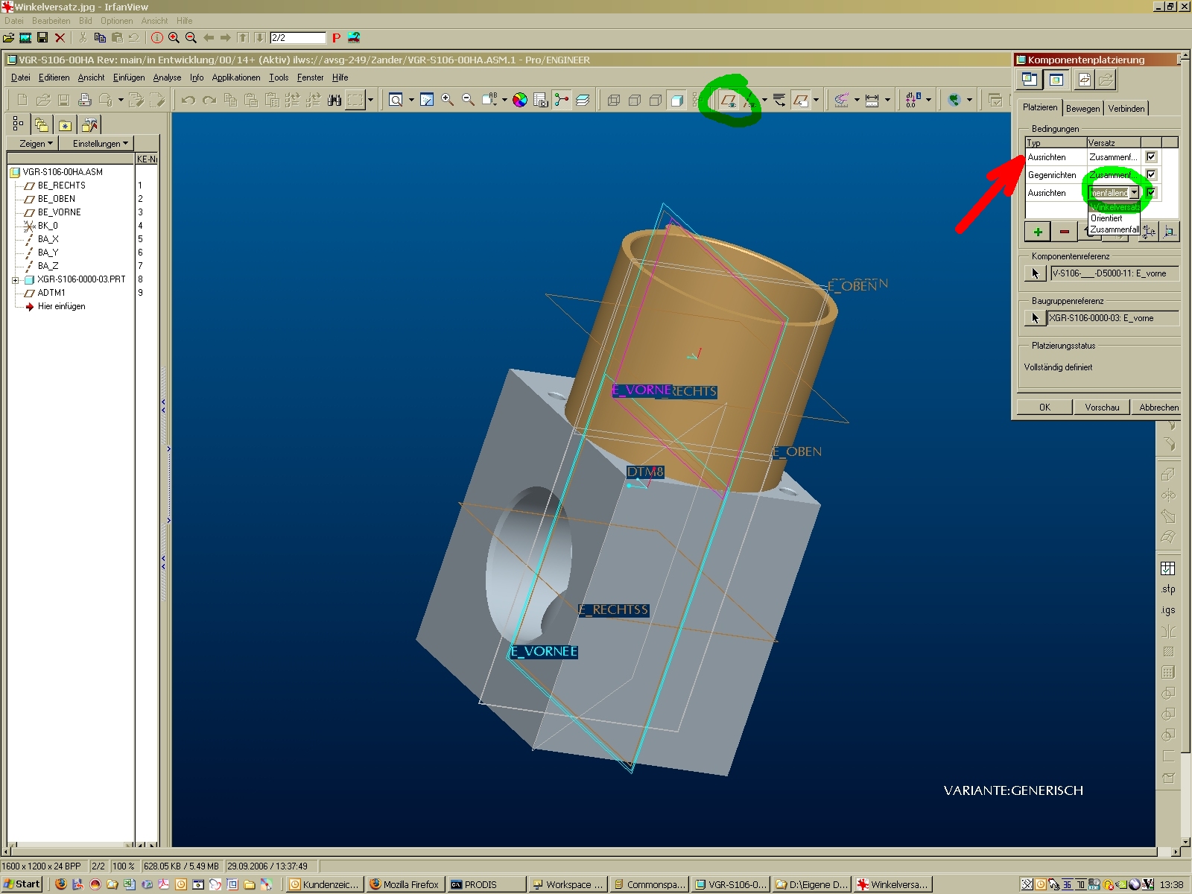Click the red minus remove constraint button
The image size is (1192, 894).
pyautogui.click(x=1064, y=232)
